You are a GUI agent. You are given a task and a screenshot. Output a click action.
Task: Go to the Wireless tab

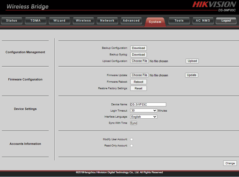[x=83, y=21]
